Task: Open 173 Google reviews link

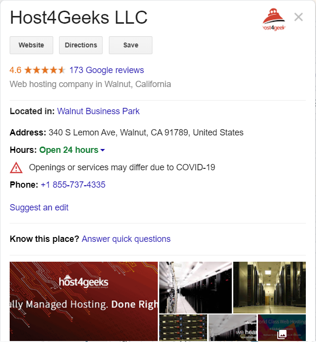Action: (x=106, y=70)
